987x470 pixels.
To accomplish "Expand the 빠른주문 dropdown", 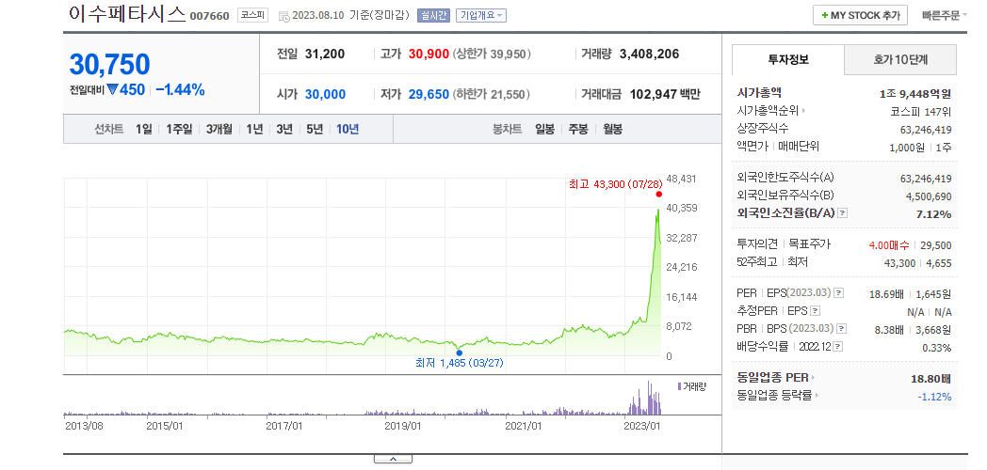I will 945,15.
